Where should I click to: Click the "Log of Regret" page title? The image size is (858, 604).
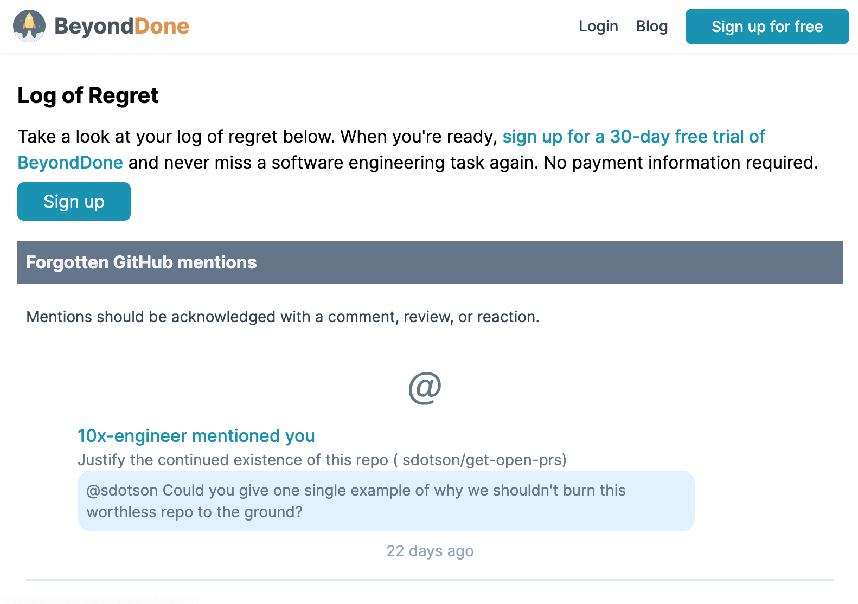click(x=88, y=95)
